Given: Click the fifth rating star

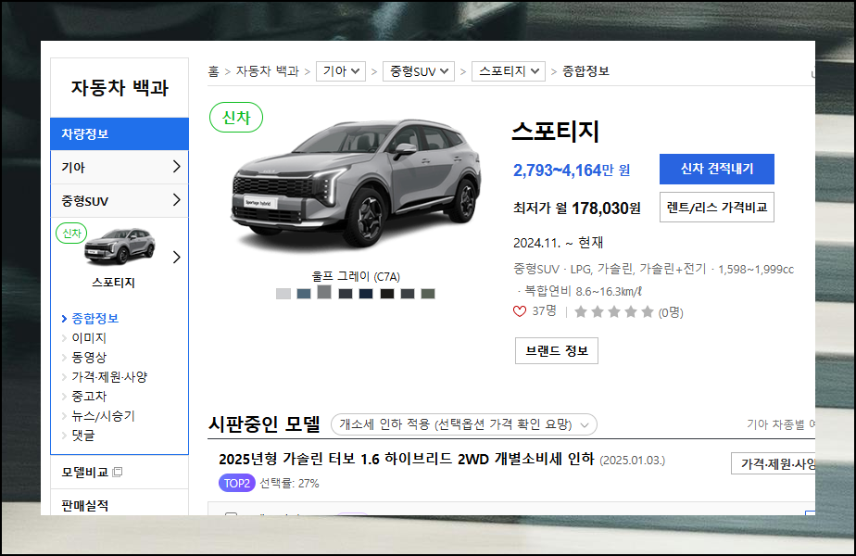Looking at the screenshot, I should [x=648, y=312].
